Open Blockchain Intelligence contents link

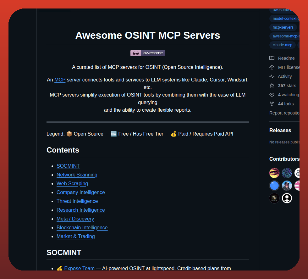coord(82,228)
